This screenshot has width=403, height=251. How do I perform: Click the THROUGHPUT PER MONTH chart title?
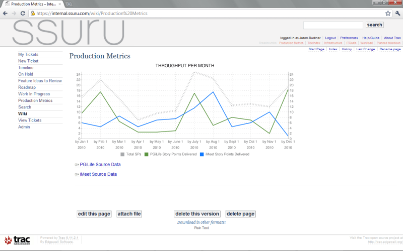pos(185,66)
